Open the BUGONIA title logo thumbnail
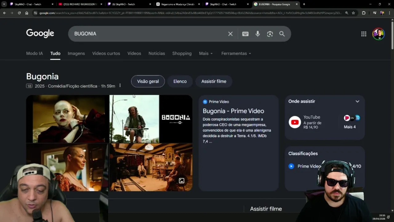394x222 pixels. [176, 119]
